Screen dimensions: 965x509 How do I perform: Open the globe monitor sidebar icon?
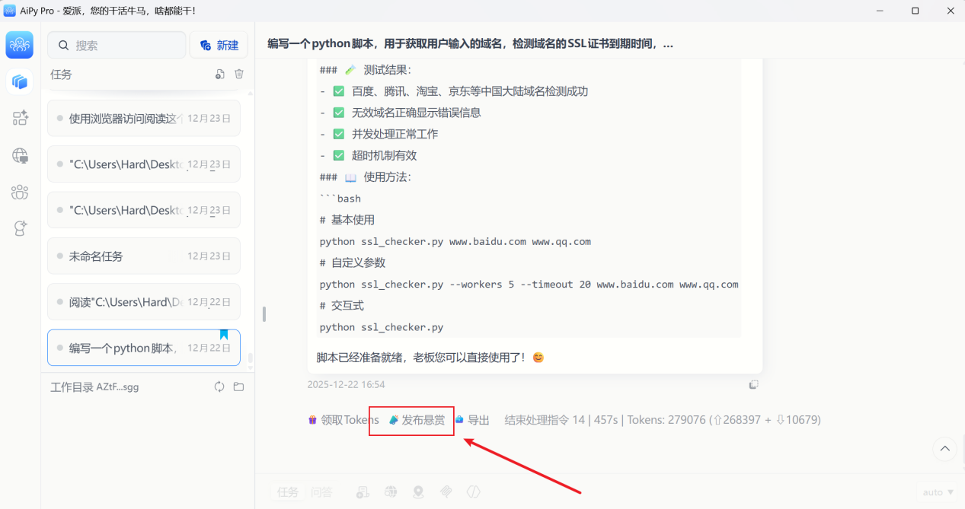point(20,155)
